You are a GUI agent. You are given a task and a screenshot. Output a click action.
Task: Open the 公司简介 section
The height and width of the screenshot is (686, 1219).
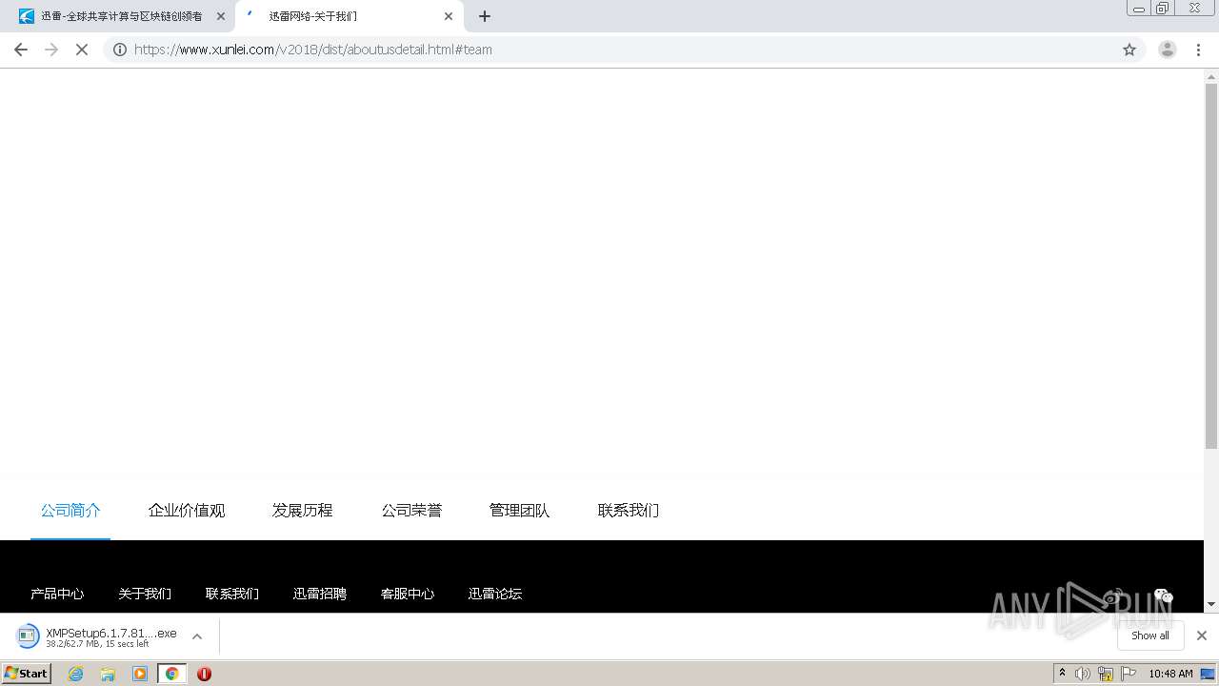pos(70,511)
